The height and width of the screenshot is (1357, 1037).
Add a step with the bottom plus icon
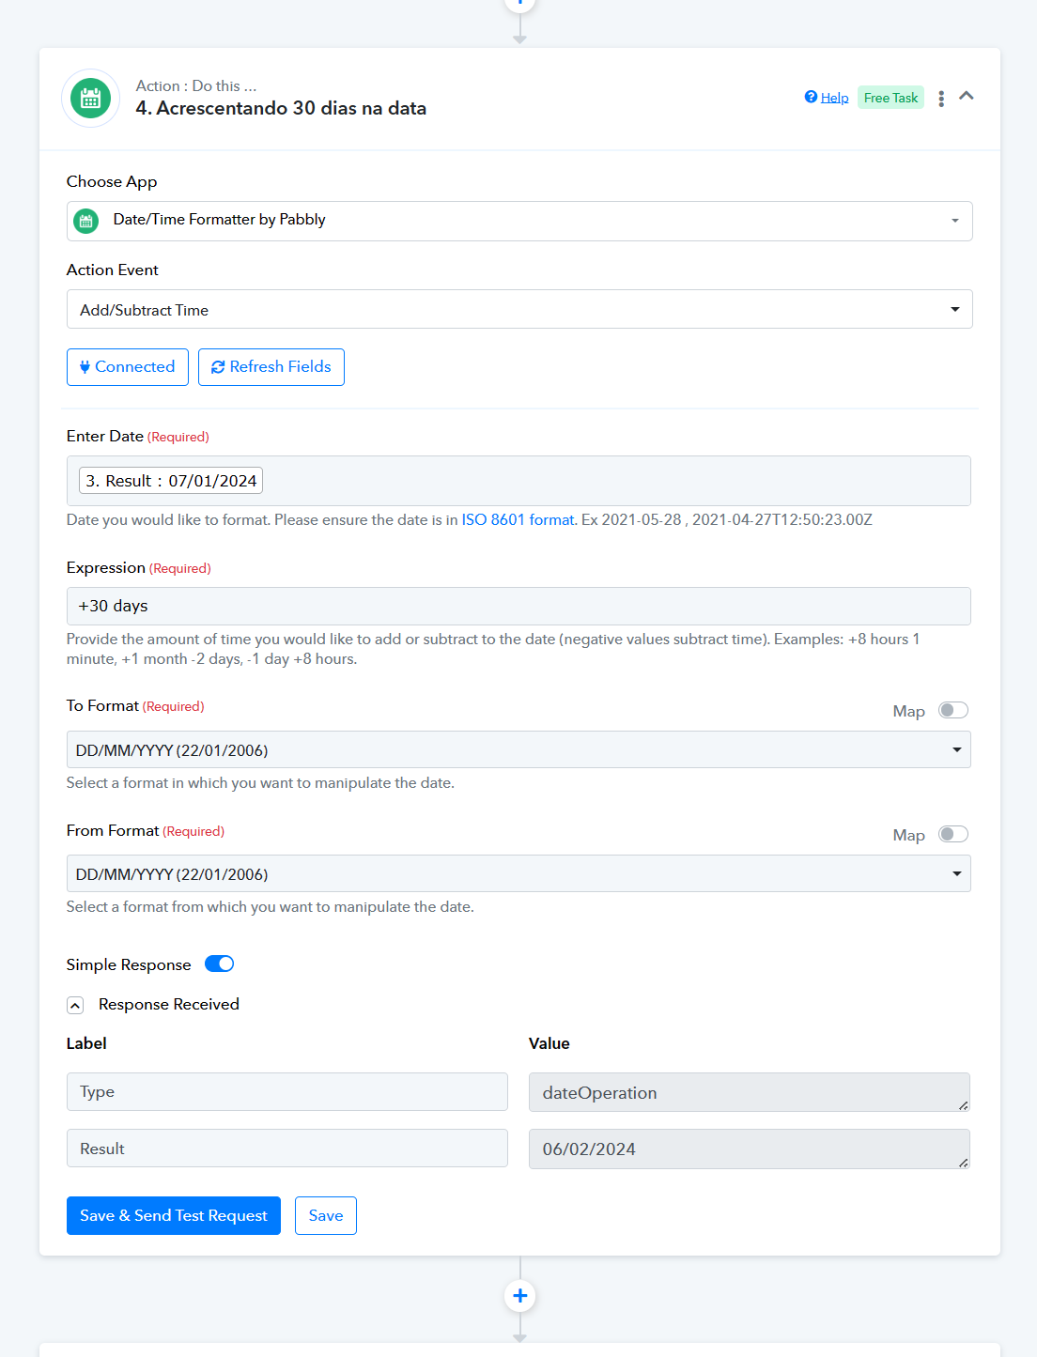(x=520, y=1296)
